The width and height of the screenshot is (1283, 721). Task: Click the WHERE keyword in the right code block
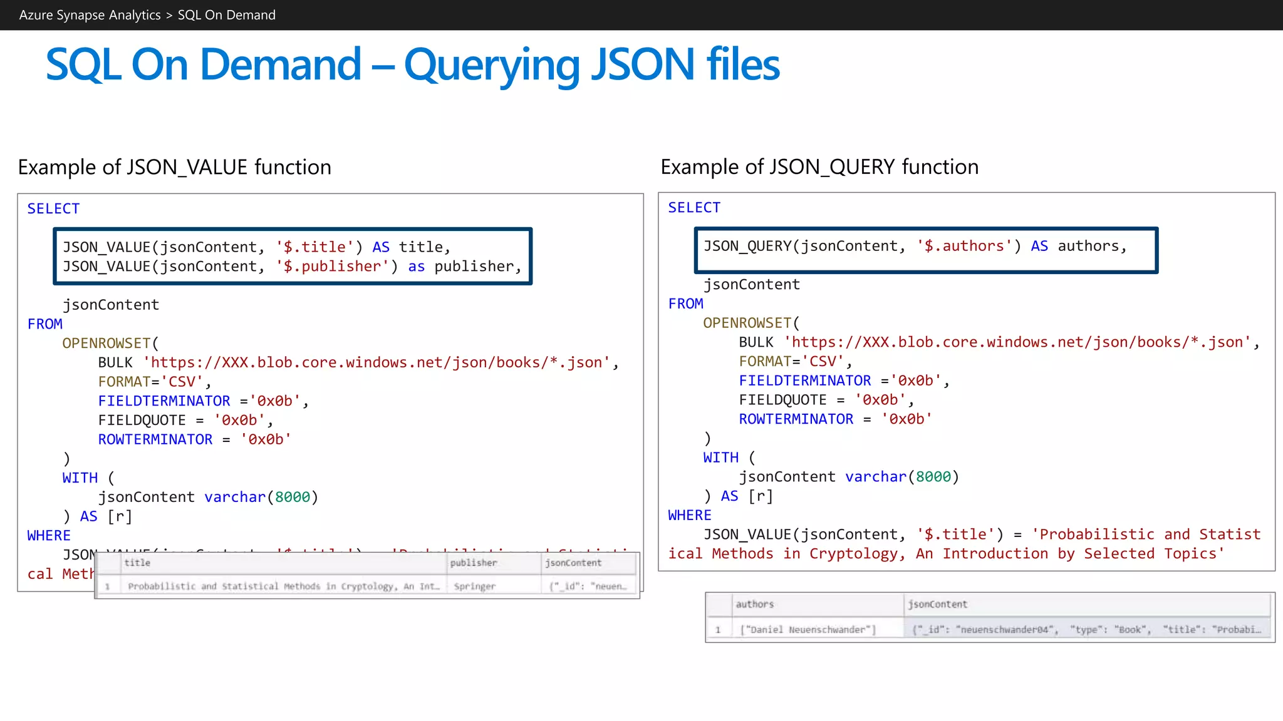[690, 515]
